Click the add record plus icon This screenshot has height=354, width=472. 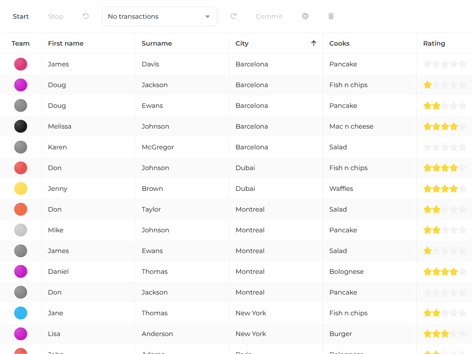pyautogui.click(x=305, y=16)
